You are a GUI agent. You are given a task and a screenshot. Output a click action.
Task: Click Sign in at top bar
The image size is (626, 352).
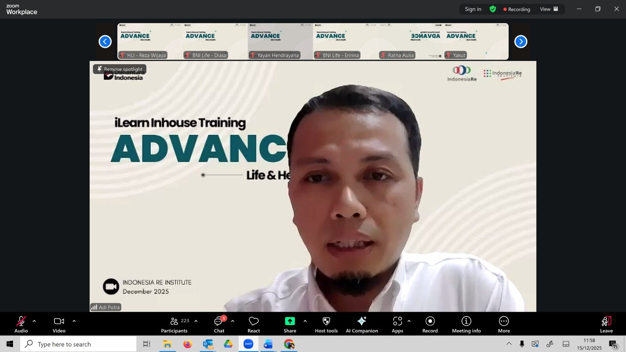click(x=473, y=9)
